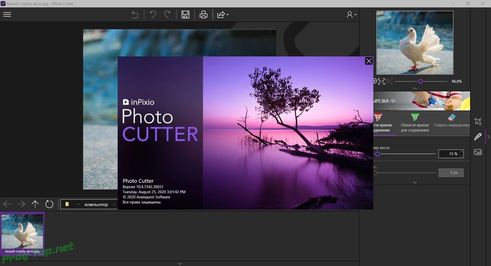Redo the last undone action
491x266 pixels.
point(167,15)
